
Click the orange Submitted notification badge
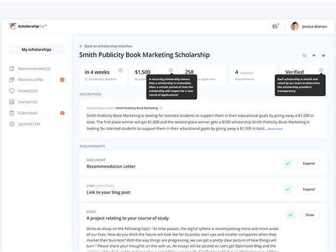pyautogui.click(x=62, y=113)
